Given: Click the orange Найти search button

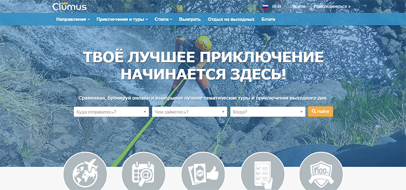Looking at the screenshot, I should coord(321,111).
